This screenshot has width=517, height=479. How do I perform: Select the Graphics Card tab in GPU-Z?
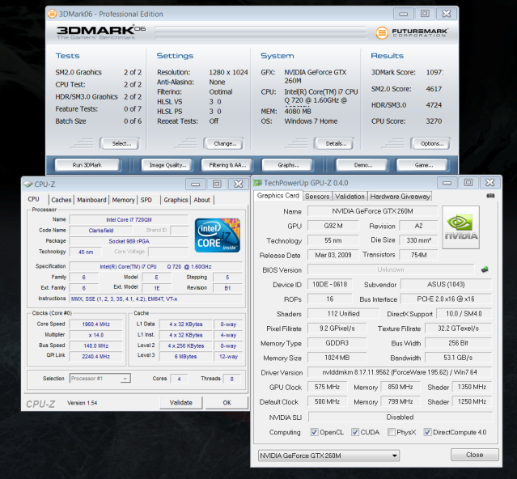point(278,196)
